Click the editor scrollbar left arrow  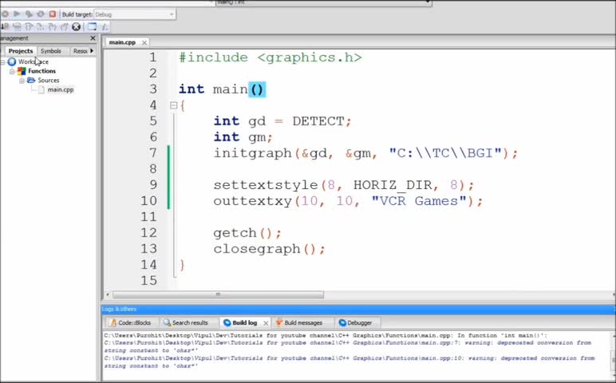pos(108,294)
